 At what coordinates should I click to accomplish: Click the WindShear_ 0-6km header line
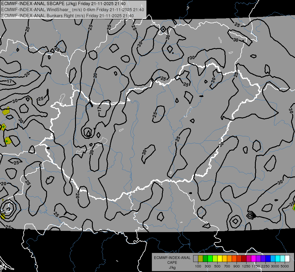(x=72, y=9)
